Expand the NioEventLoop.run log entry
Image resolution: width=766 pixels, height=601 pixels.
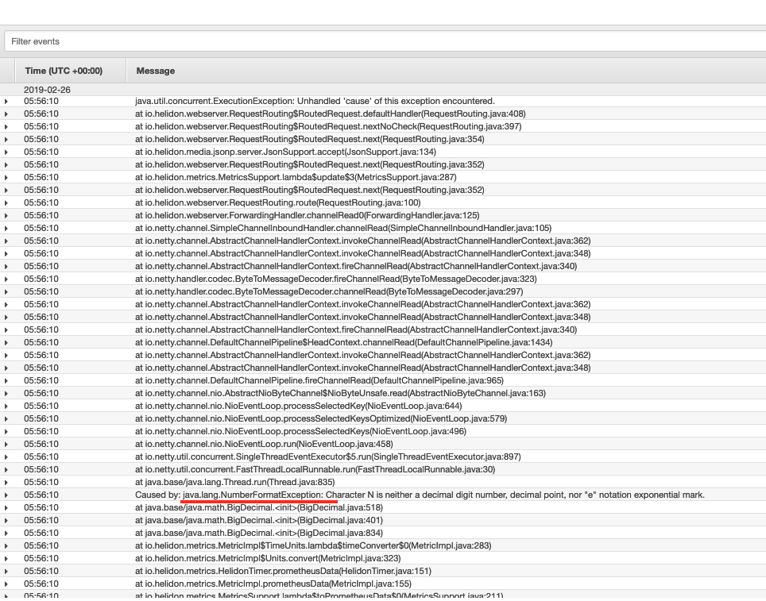click(8, 444)
